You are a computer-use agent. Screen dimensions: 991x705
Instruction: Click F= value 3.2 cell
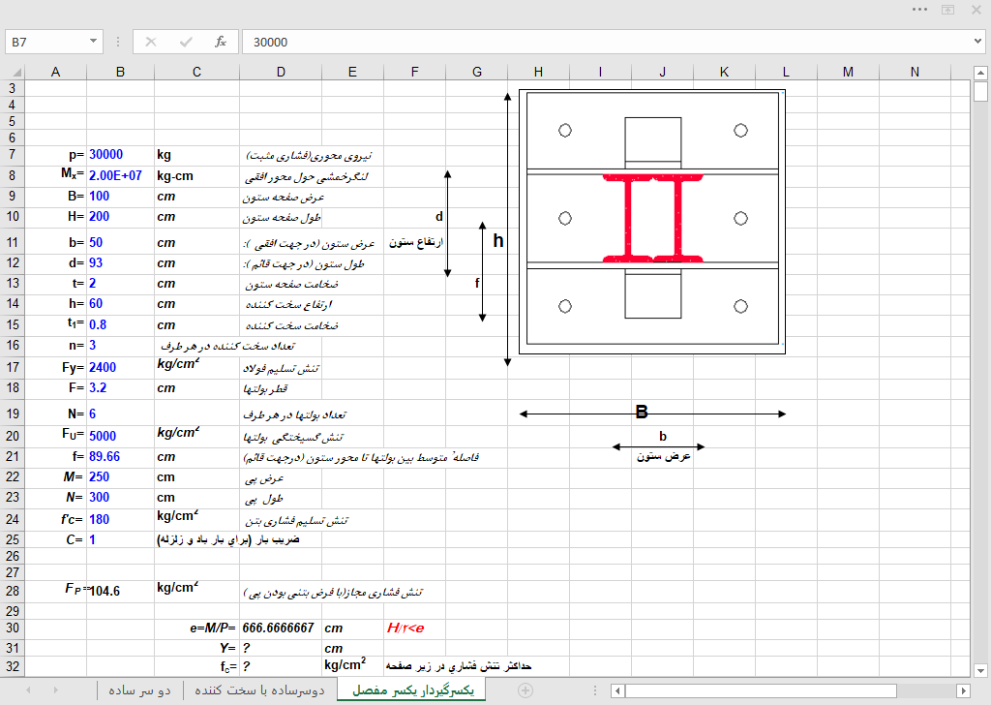coord(120,388)
